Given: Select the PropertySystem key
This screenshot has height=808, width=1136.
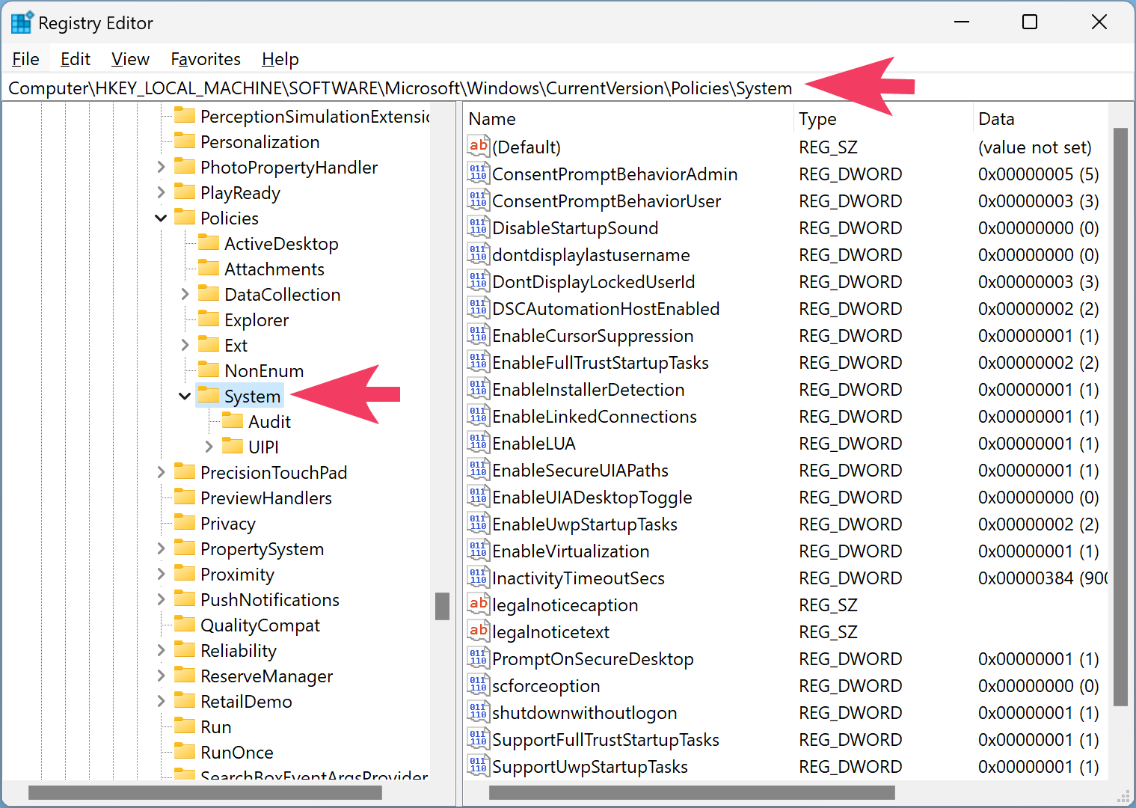Looking at the screenshot, I should (262, 549).
